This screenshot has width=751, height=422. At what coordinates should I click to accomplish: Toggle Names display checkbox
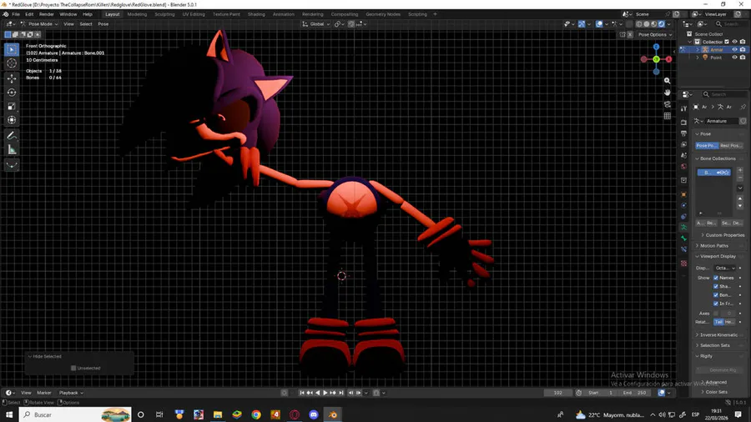point(716,278)
